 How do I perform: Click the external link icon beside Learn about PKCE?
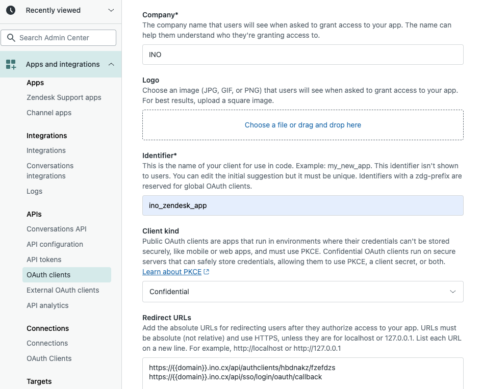tap(207, 272)
